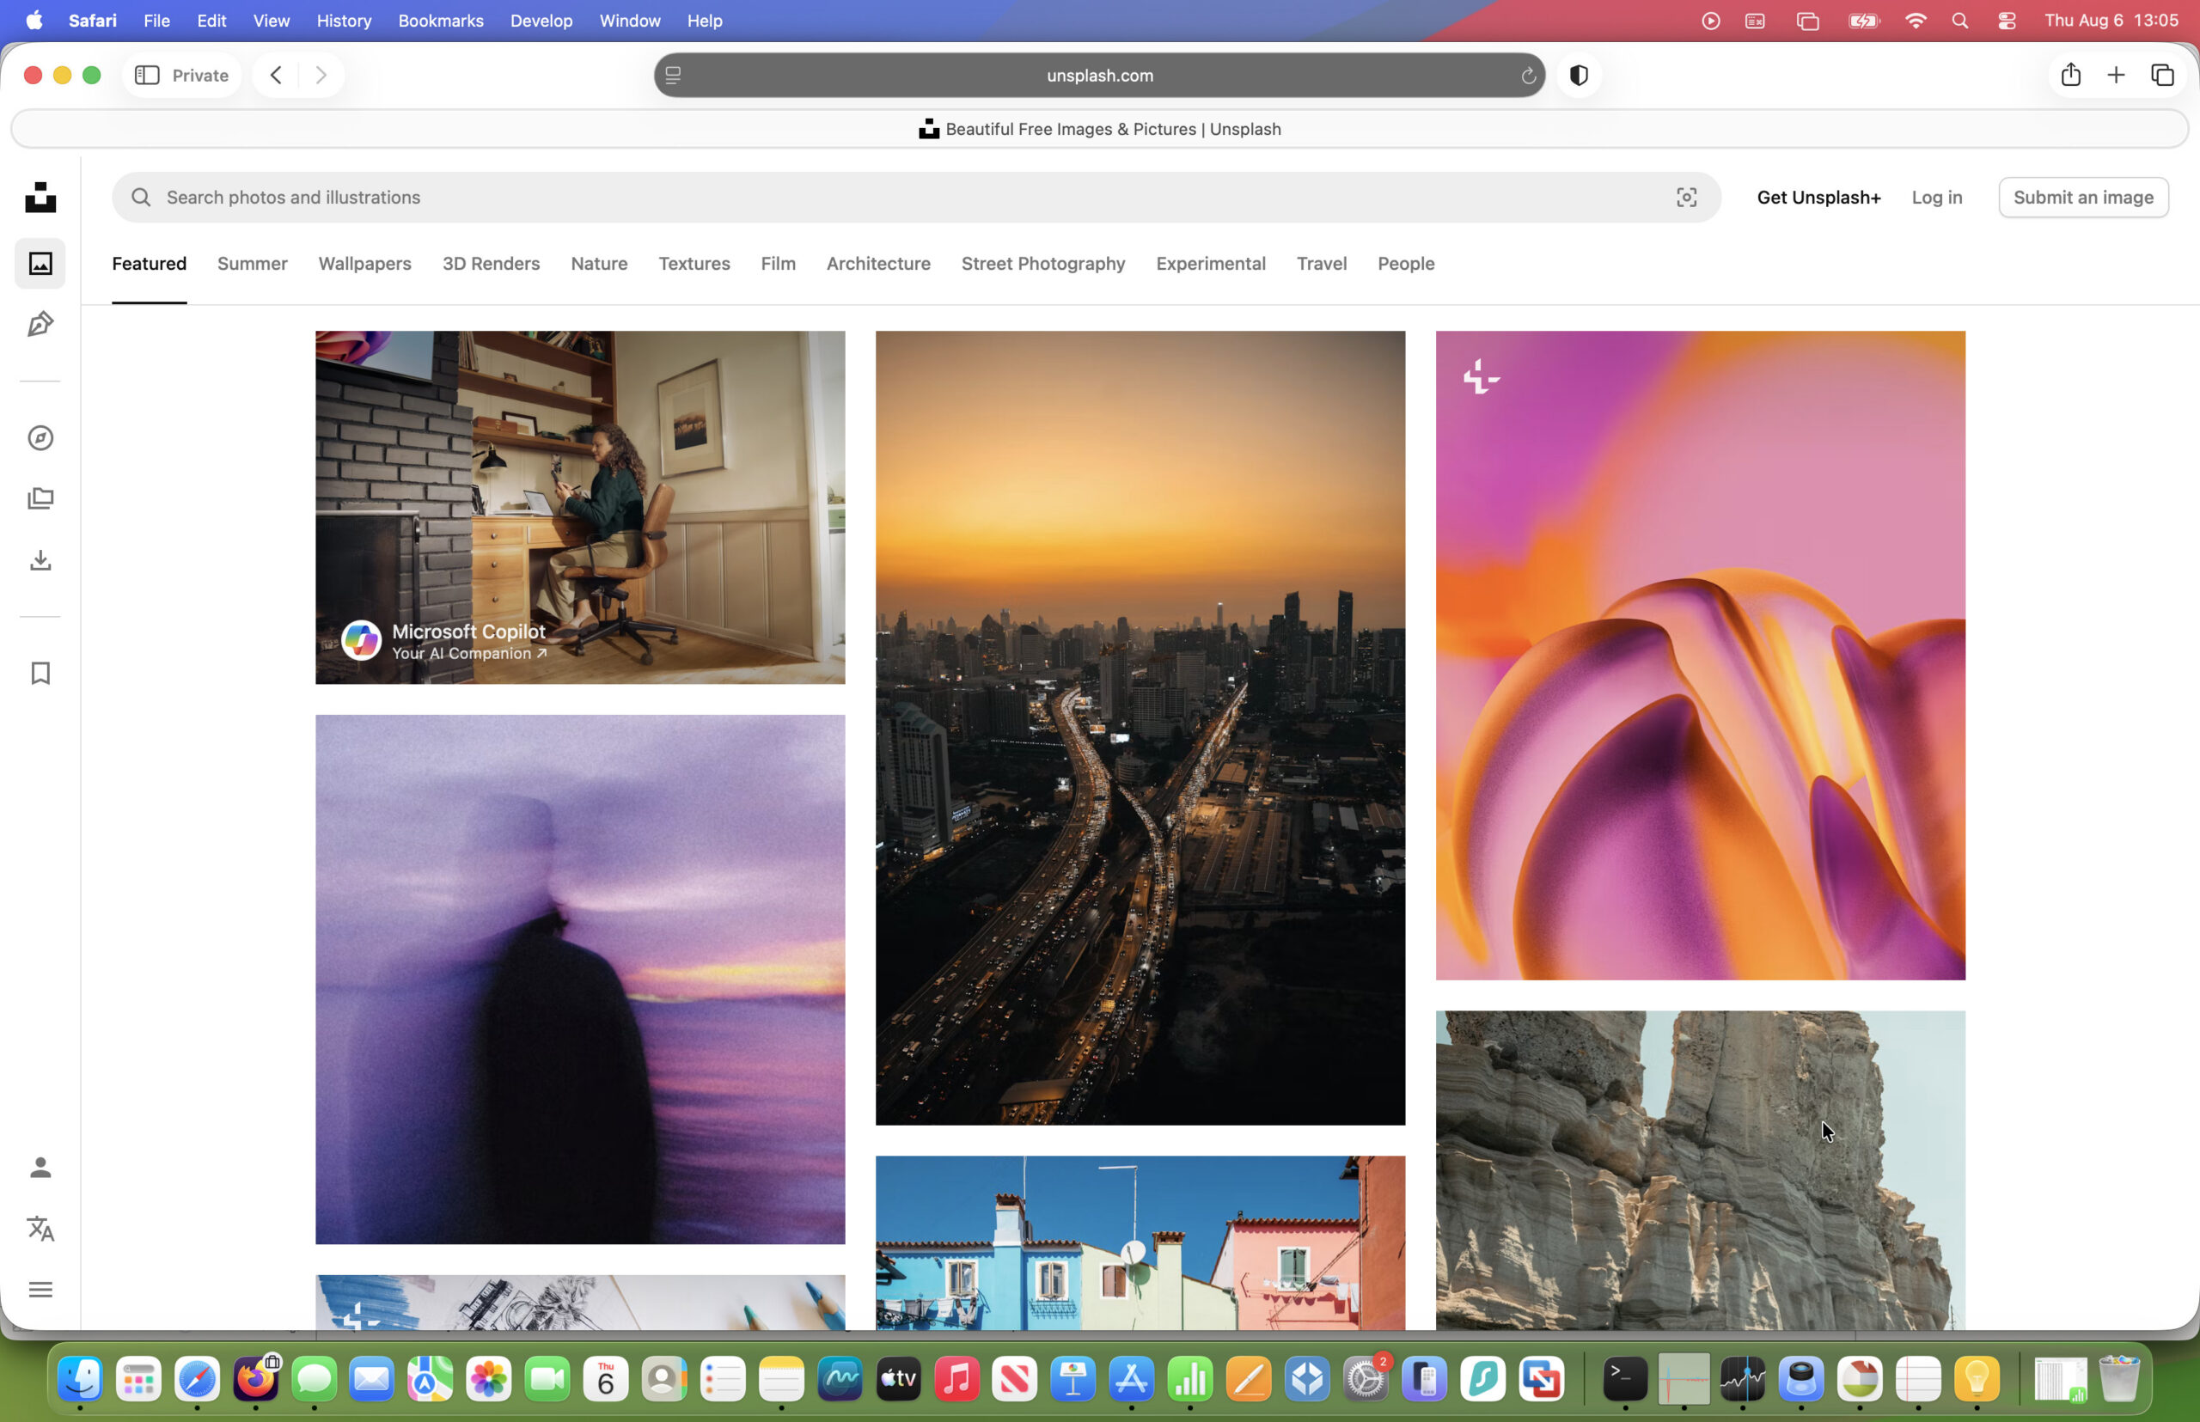Switch to the Experimental tab
The width and height of the screenshot is (2200, 1422).
[x=1210, y=263]
